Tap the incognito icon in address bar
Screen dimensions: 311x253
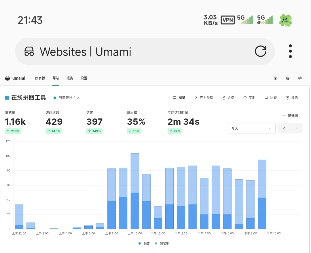pos(29,52)
